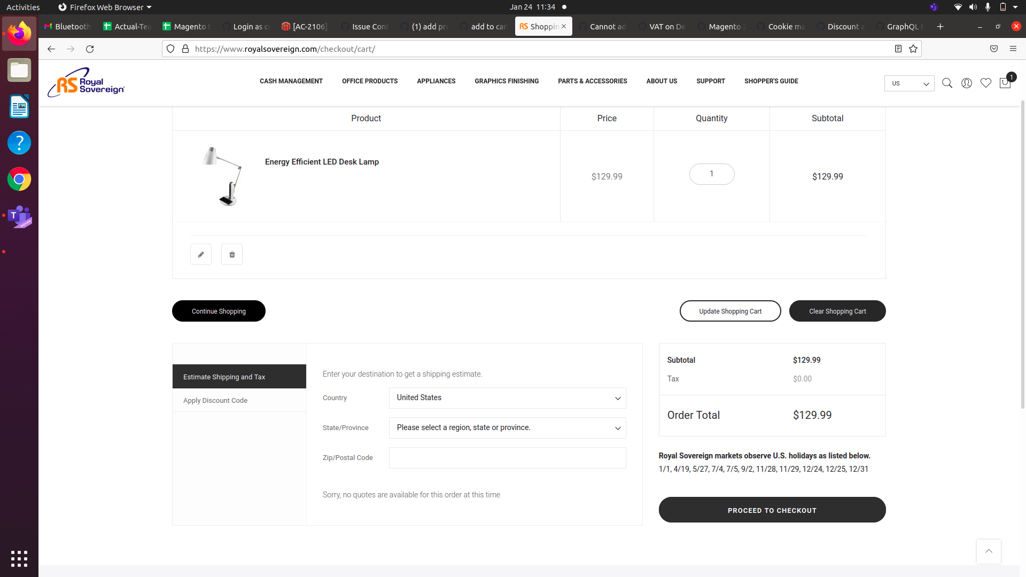Click the Royal Sovereign logo

click(x=85, y=82)
